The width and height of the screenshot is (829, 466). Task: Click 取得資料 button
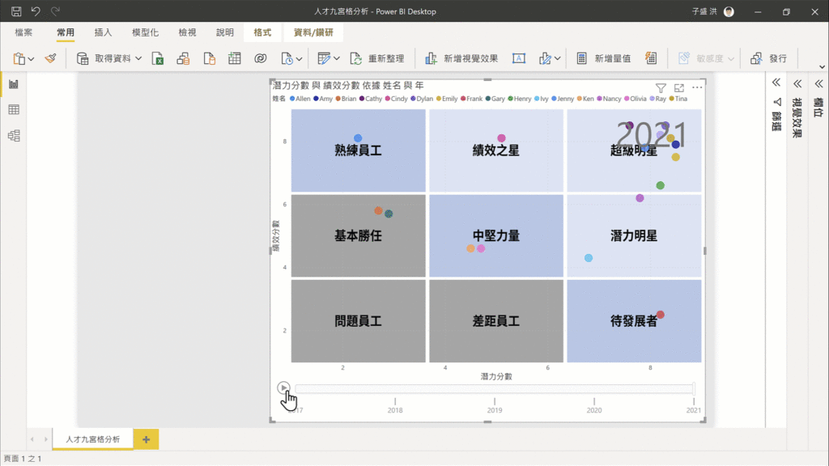coord(105,58)
